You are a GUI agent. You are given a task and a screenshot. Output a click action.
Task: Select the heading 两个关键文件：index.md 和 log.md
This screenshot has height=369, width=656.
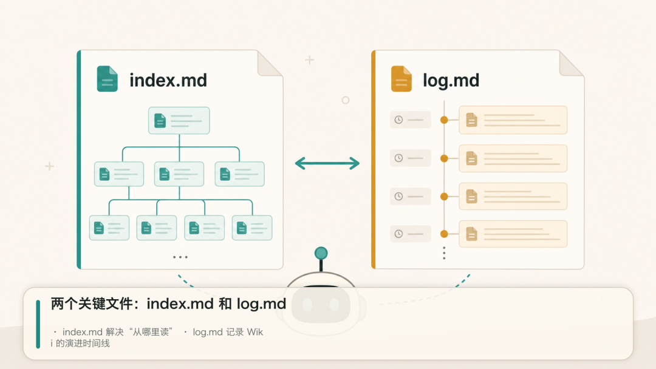[168, 303]
